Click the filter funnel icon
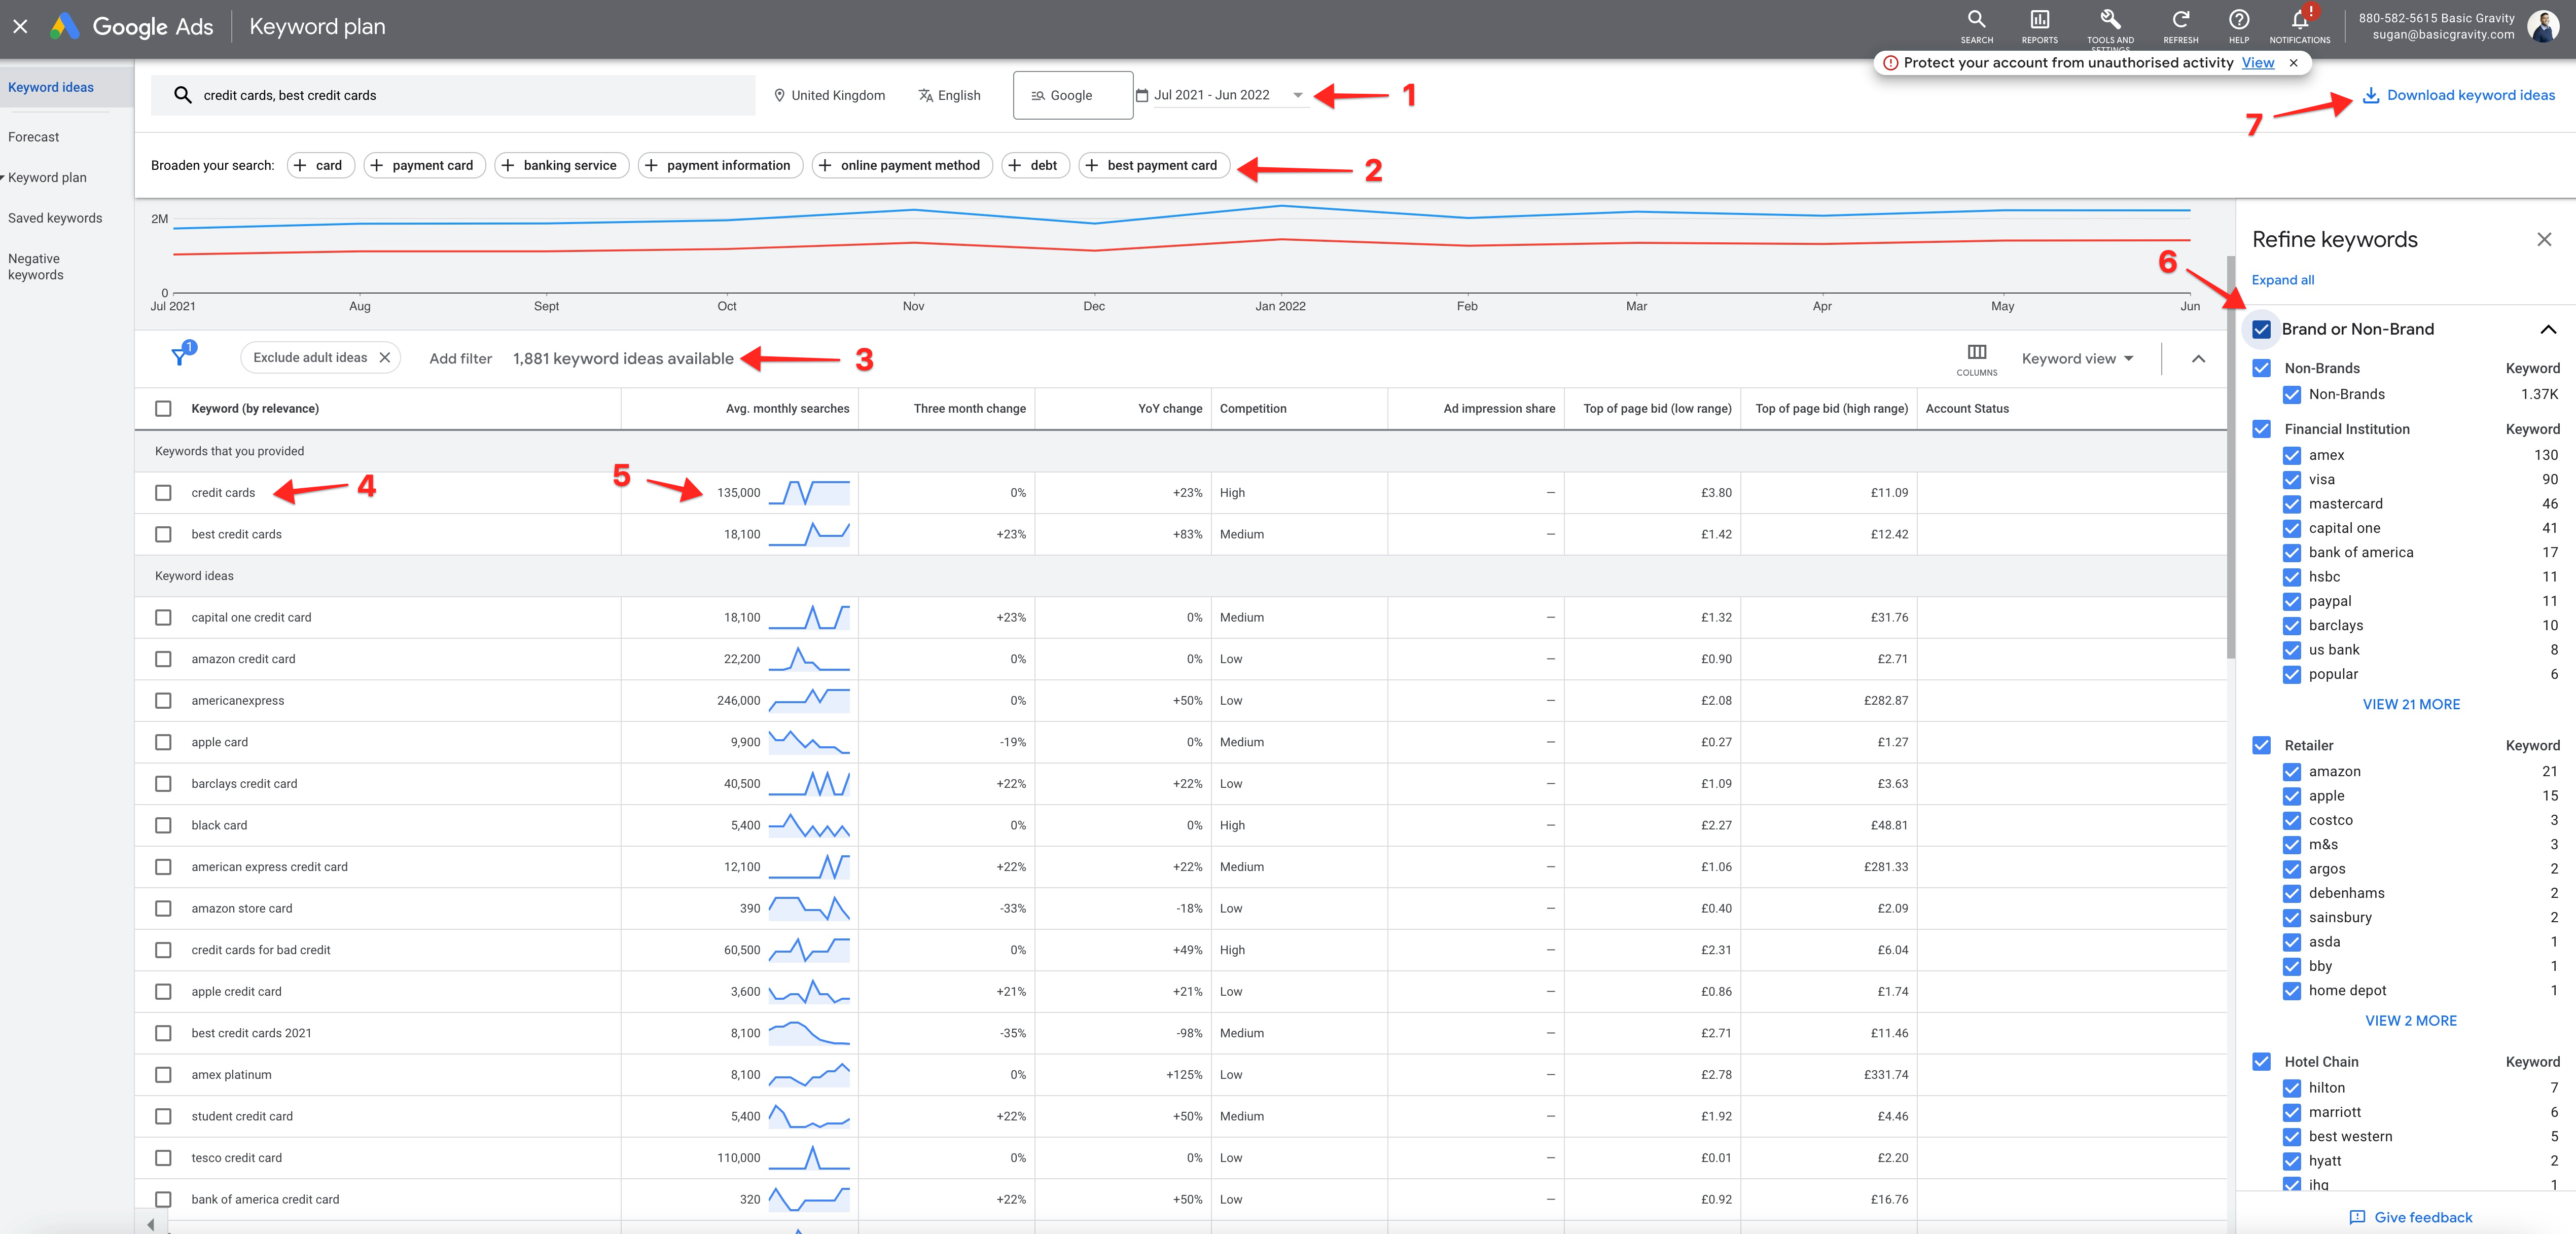This screenshot has width=2576, height=1234. click(x=180, y=357)
